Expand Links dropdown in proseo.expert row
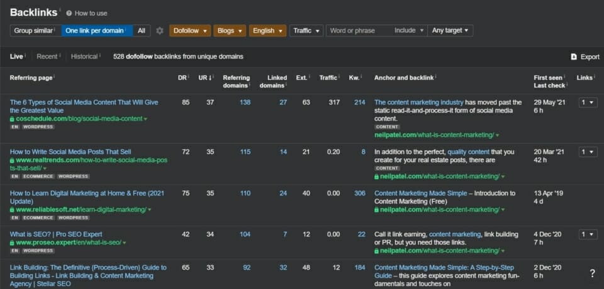This screenshot has height=289, width=604. (x=588, y=234)
